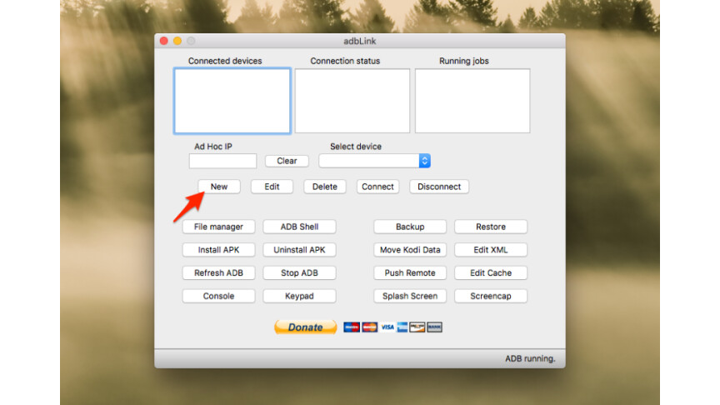
Task: Click the Disconnect button
Action: (x=439, y=187)
